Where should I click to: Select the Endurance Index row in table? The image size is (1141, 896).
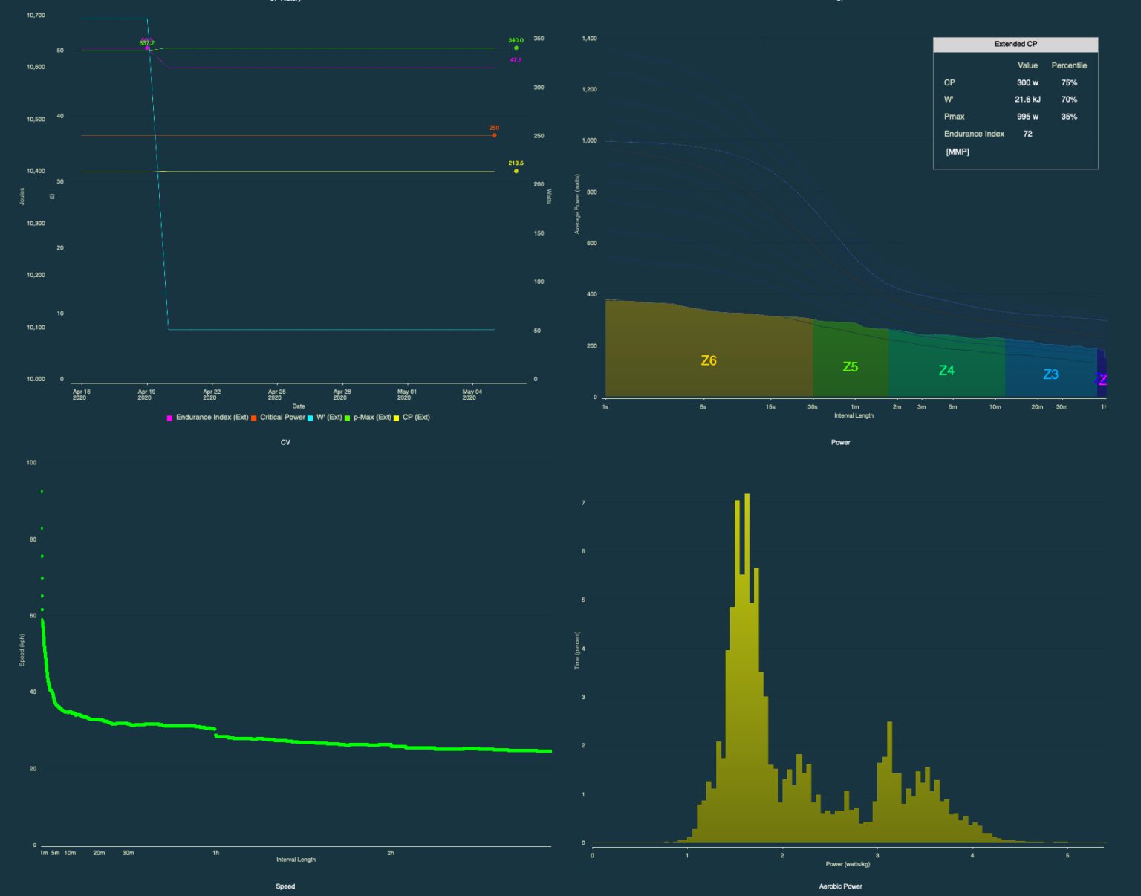pyautogui.click(x=974, y=134)
